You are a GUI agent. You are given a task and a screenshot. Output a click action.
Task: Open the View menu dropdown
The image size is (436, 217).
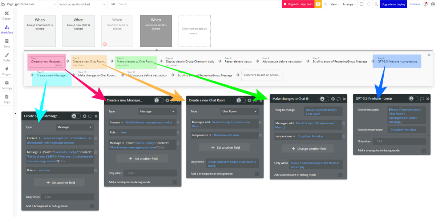pos(335,4)
